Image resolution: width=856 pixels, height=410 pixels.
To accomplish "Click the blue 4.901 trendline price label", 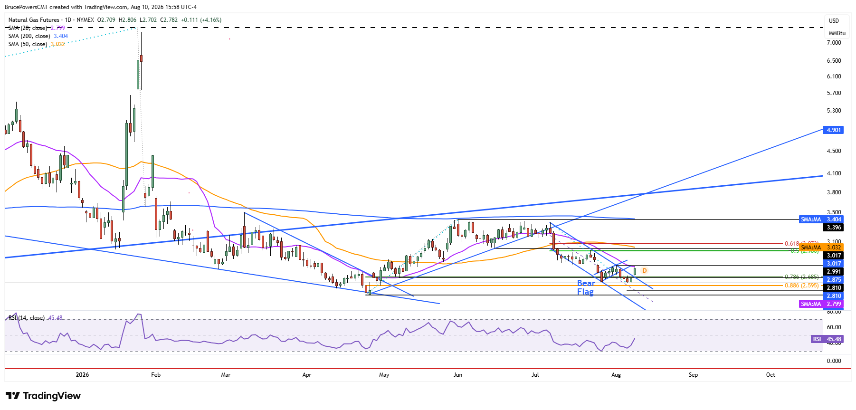I will [834, 130].
